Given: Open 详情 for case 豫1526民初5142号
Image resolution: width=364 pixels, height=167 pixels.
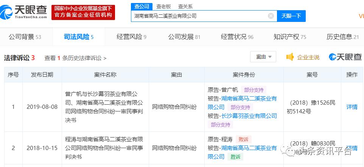Looking at the screenshot, I should 352,107.
